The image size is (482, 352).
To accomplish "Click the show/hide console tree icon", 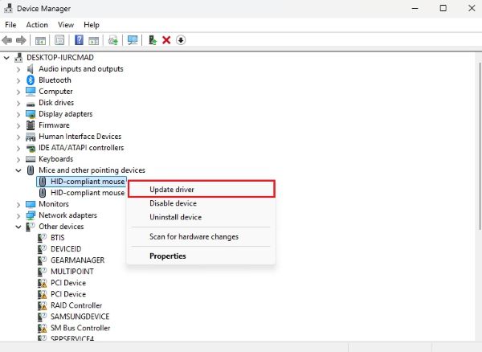I will pyautogui.click(x=40, y=40).
